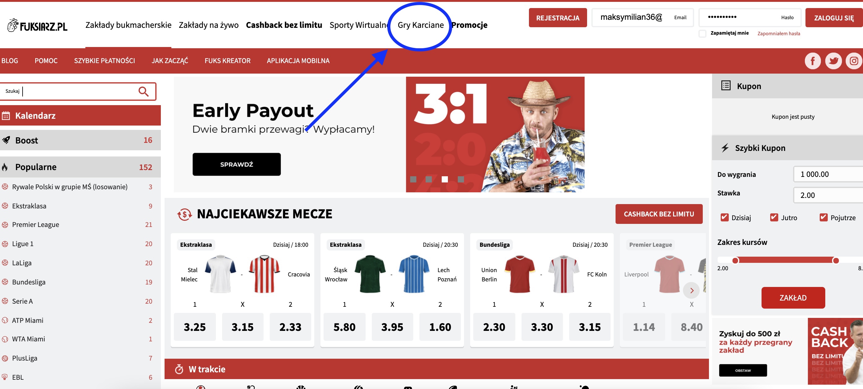This screenshot has height=389, width=863.
Task: Focus the Szukaj search field
Action: tap(78, 92)
